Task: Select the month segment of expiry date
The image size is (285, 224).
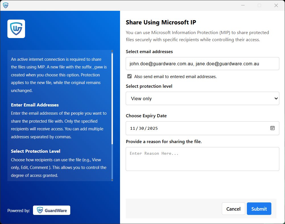Action: coord(133,128)
